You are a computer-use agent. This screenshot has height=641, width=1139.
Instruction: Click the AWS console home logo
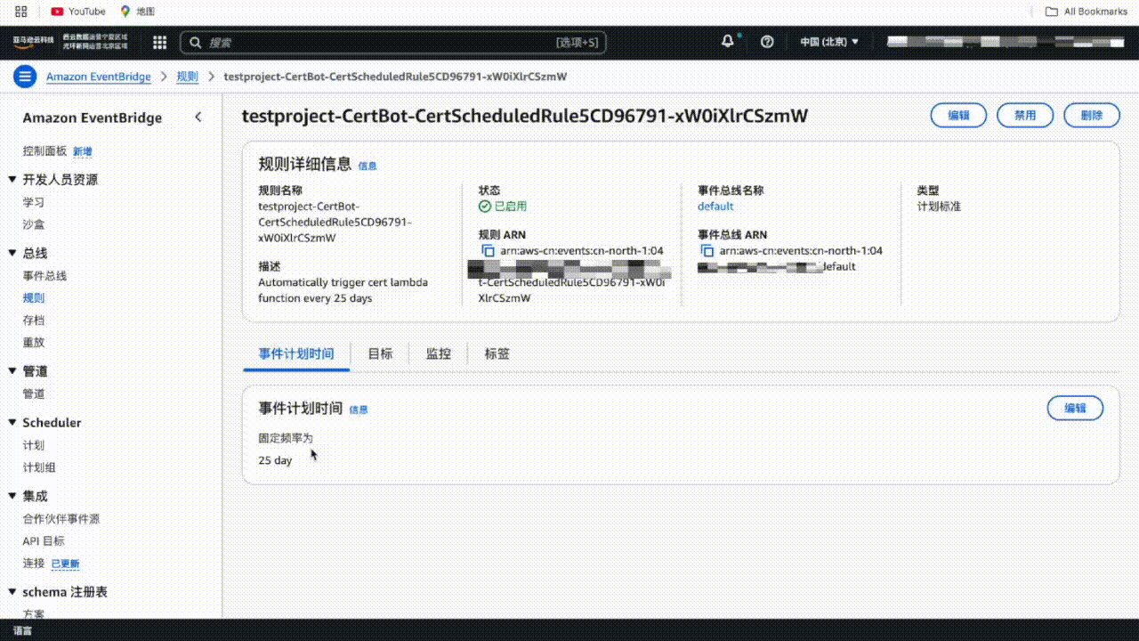point(34,41)
